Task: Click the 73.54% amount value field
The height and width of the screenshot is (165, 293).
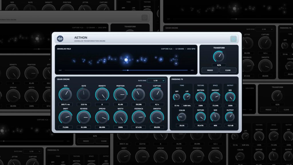Action: point(215,105)
